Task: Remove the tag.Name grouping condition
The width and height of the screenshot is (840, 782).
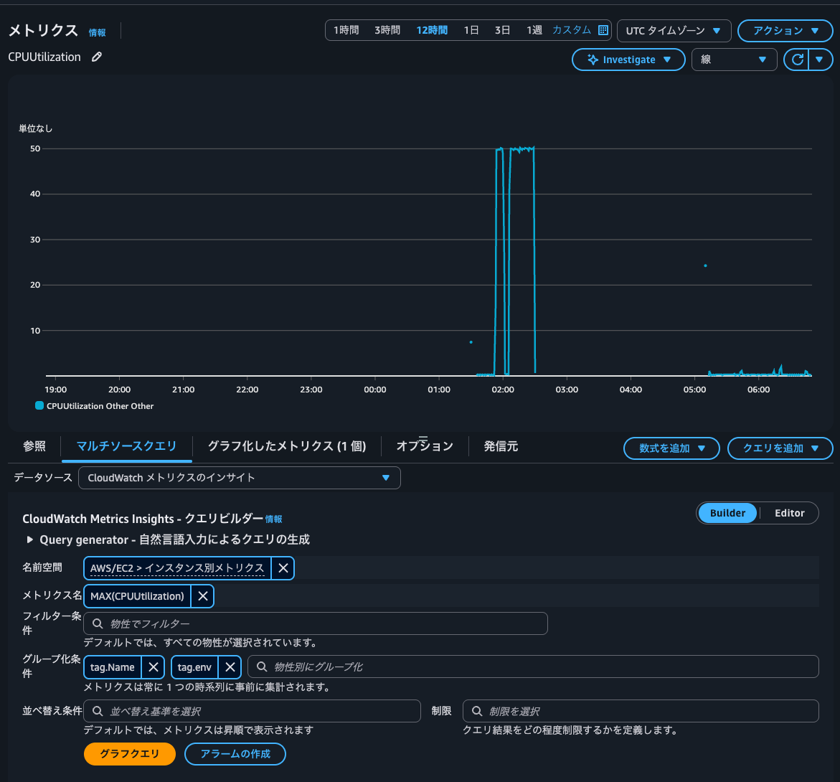Action: pyautogui.click(x=154, y=666)
